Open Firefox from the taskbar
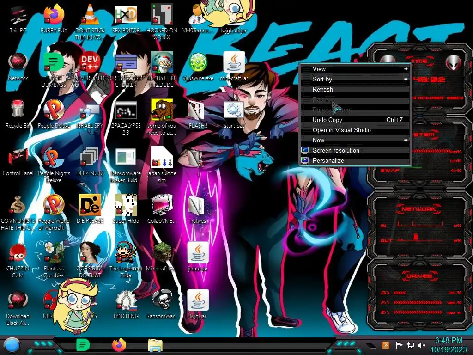This screenshot has width=473, height=355. coord(119,345)
